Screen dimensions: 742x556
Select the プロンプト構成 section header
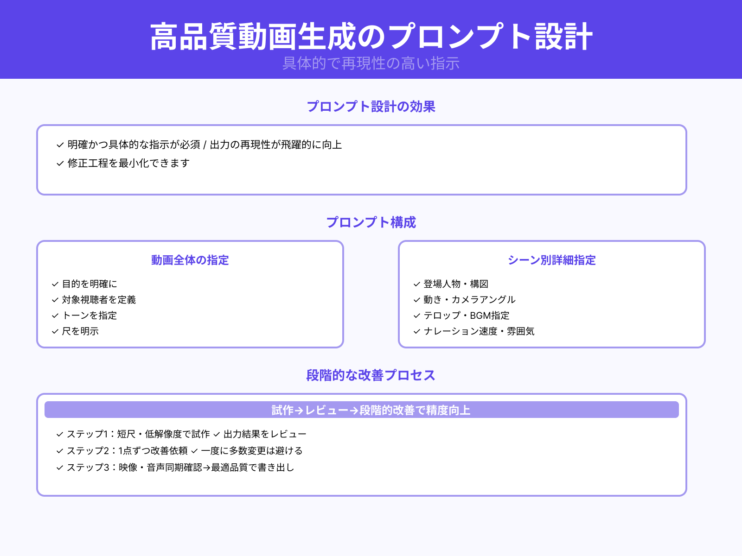pyautogui.click(x=371, y=222)
